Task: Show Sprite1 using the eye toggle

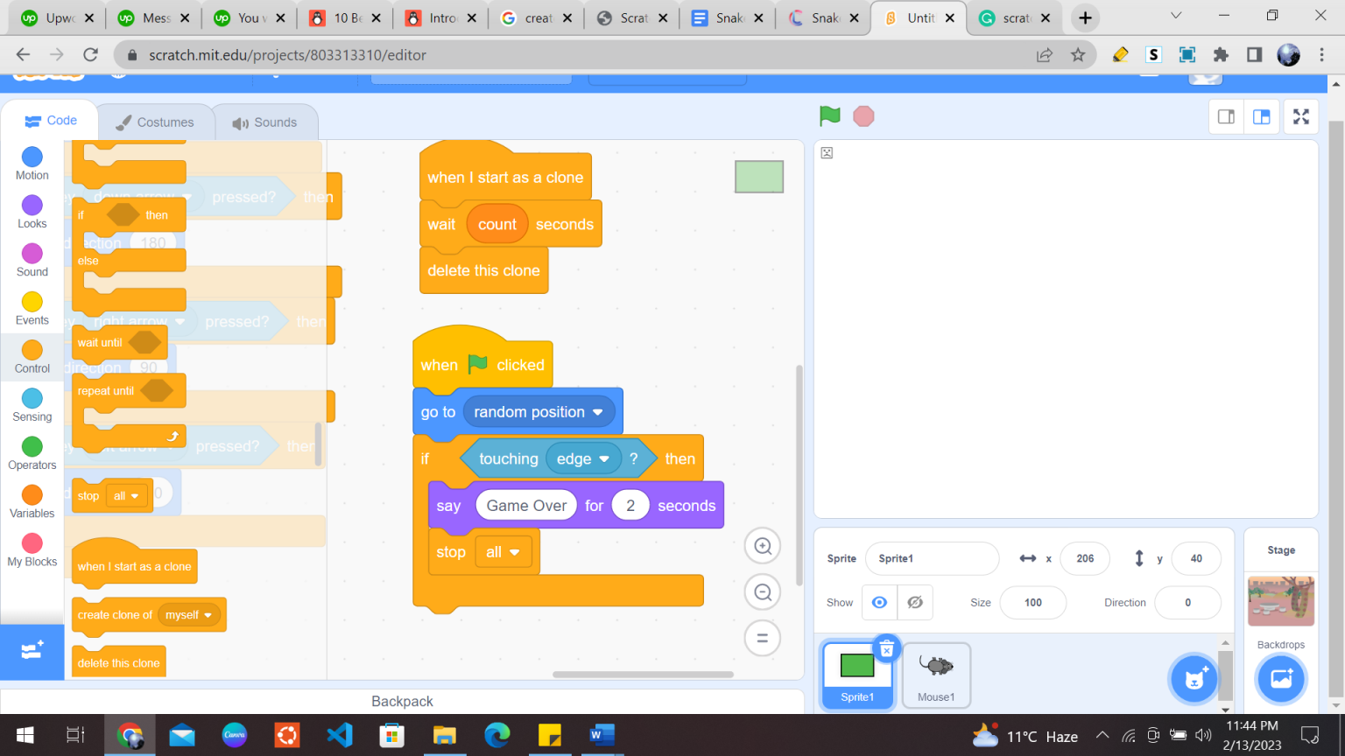Action: [x=879, y=602]
